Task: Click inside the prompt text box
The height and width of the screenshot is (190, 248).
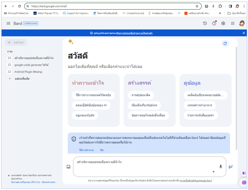Action: [150, 167]
